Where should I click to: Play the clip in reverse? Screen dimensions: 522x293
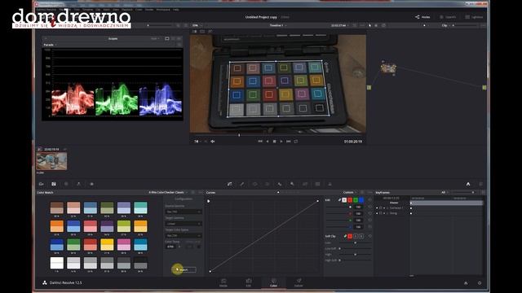pyautogui.click(x=268, y=142)
